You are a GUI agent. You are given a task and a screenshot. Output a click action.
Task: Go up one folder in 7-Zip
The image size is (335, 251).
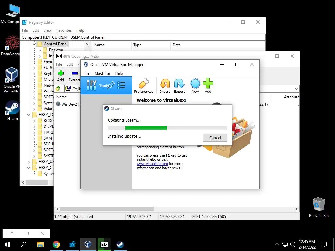click(x=58, y=88)
